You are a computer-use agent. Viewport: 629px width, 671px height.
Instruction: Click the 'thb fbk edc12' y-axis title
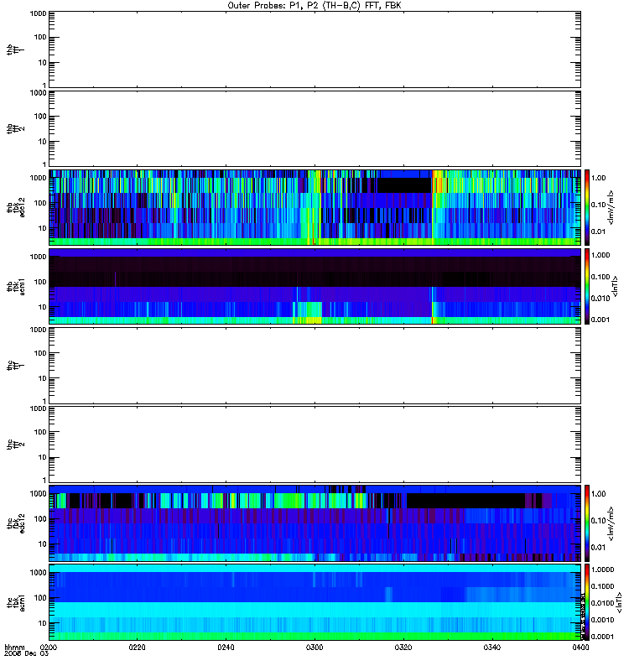tap(15, 207)
